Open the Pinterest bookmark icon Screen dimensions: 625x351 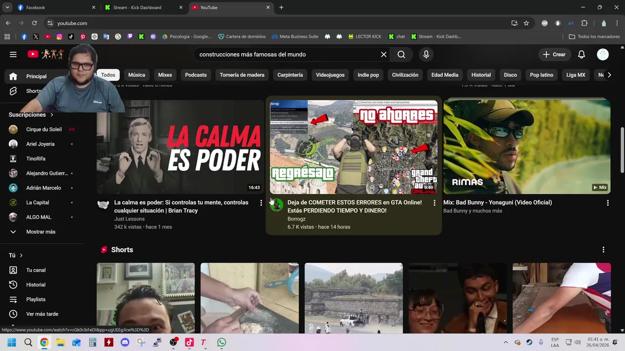[x=83, y=37]
